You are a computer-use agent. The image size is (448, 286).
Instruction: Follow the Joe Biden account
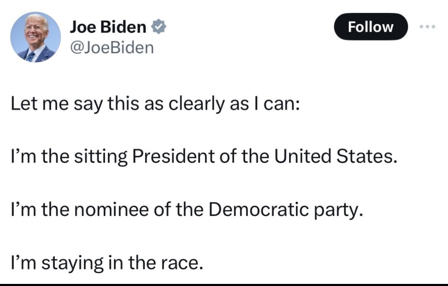coord(371,27)
